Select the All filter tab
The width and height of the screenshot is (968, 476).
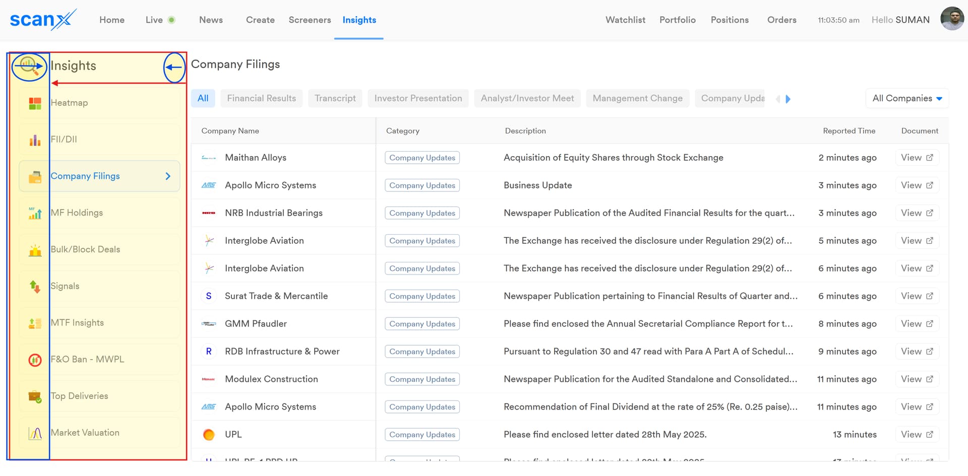click(203, 99)
